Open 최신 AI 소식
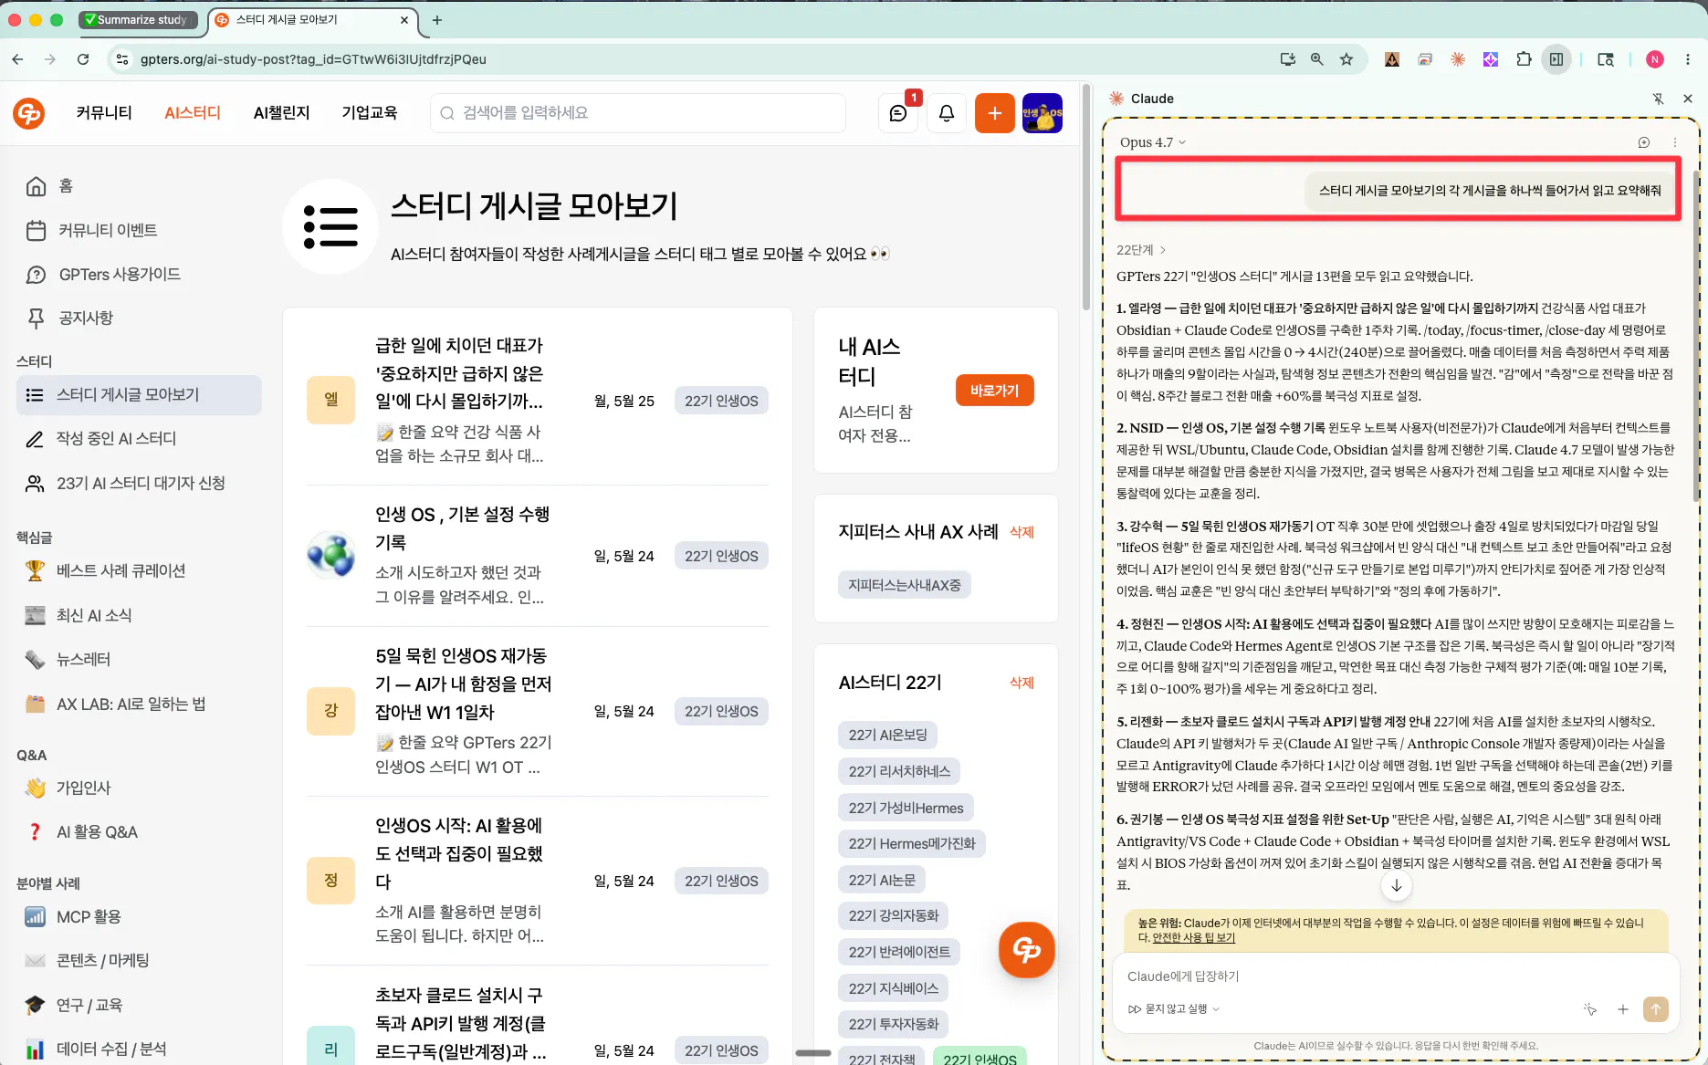Screen dimensions: 1708x1065 coord(139,615)
